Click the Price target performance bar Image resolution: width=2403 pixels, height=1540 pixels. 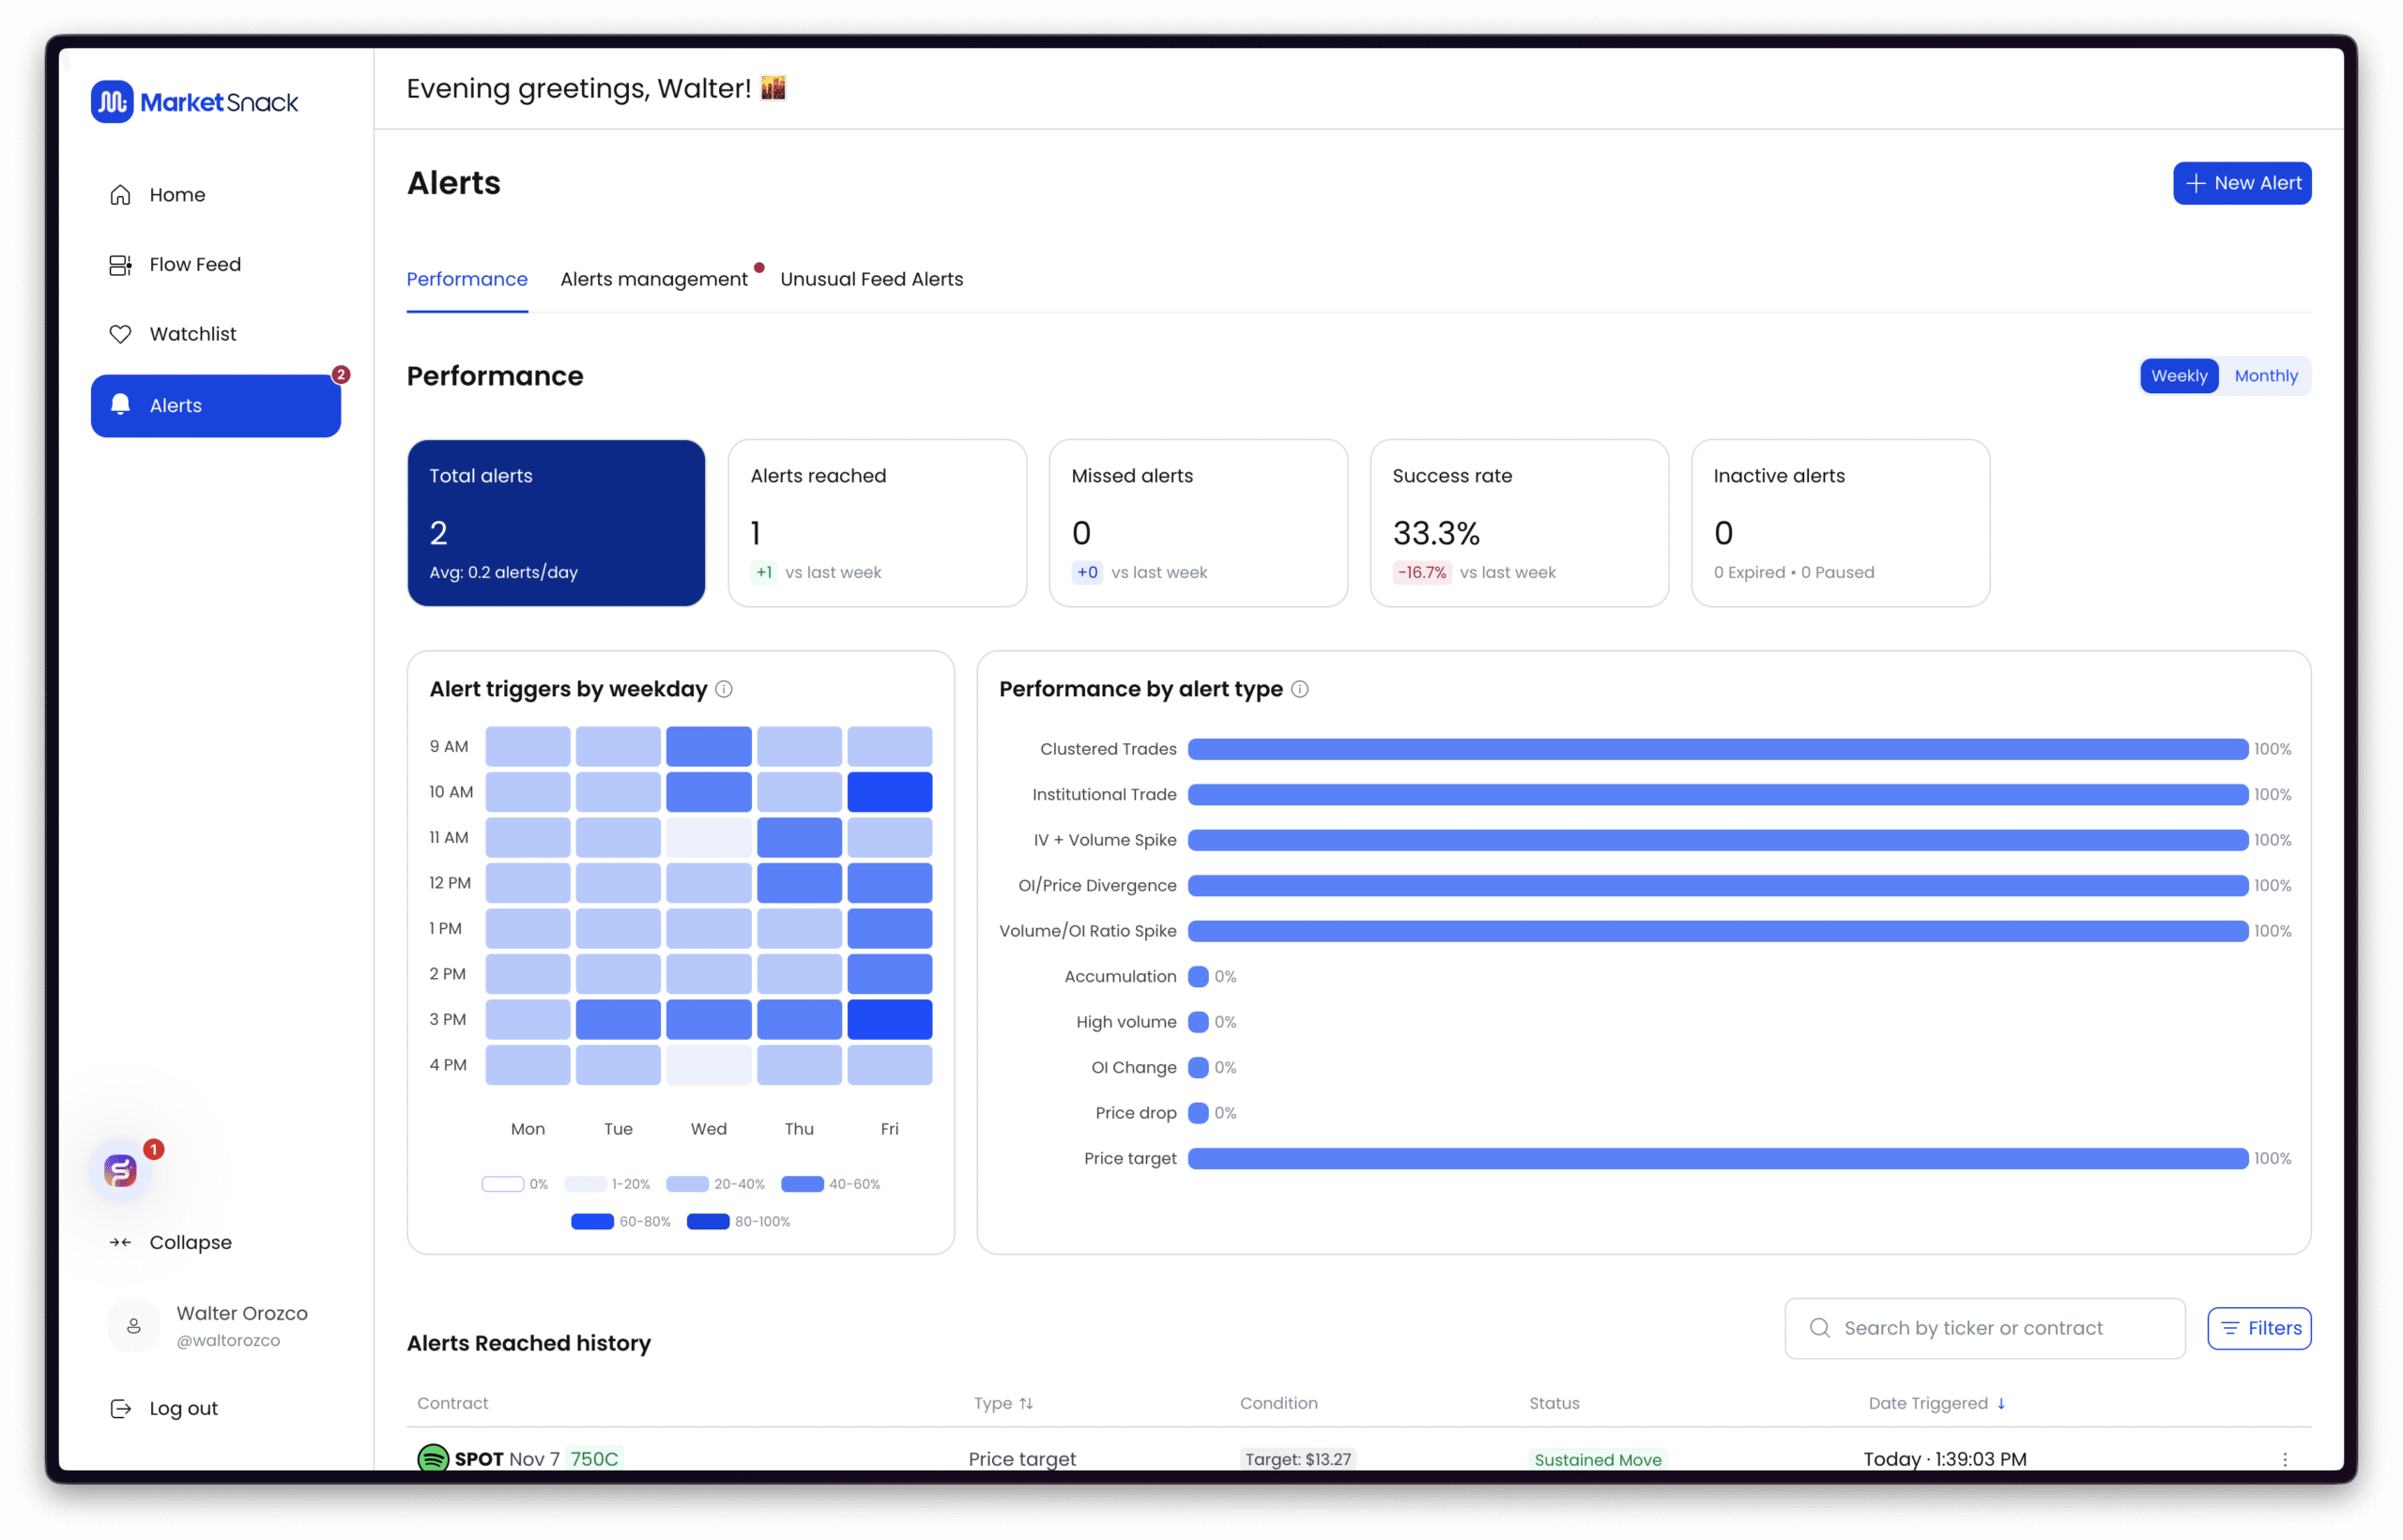[x=1717, y=1158]
